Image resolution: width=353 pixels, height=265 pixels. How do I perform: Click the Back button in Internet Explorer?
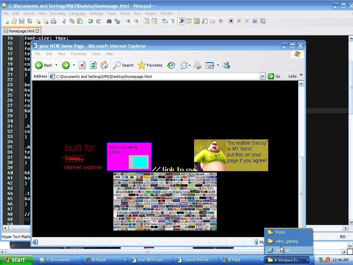44,65
